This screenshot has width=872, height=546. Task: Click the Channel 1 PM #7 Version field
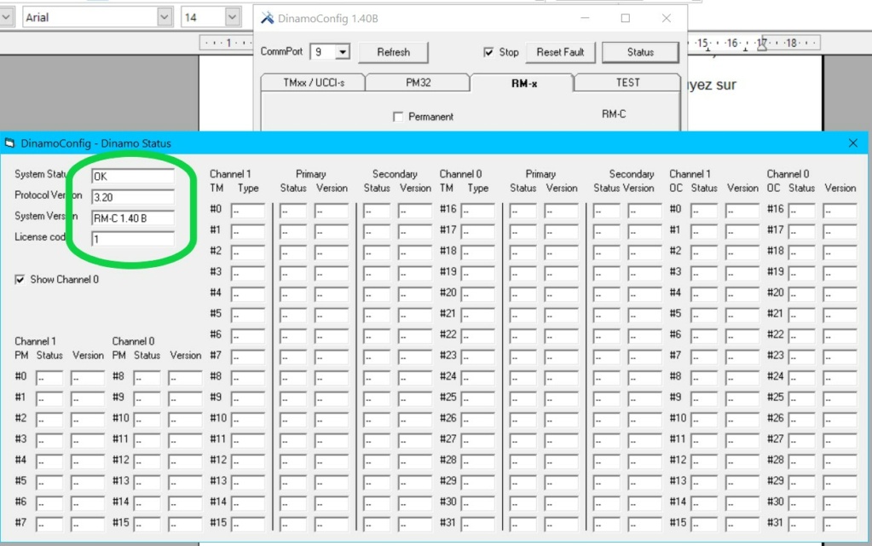87,525
